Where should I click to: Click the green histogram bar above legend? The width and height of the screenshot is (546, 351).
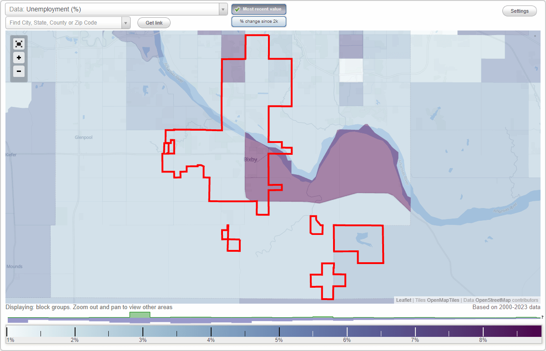pos(140,315)
